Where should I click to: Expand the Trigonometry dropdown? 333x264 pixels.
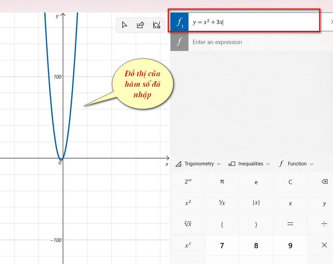[x=198, y=164]
